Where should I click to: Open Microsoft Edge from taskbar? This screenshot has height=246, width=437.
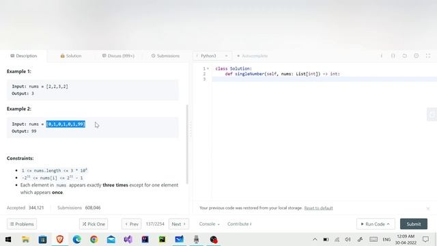tap(76, 239)
